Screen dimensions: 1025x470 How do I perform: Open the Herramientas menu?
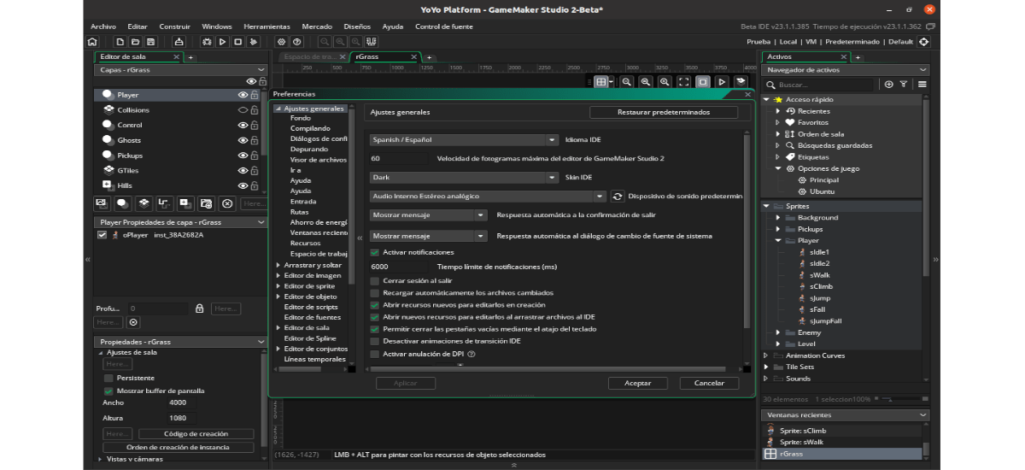point(266,26)
